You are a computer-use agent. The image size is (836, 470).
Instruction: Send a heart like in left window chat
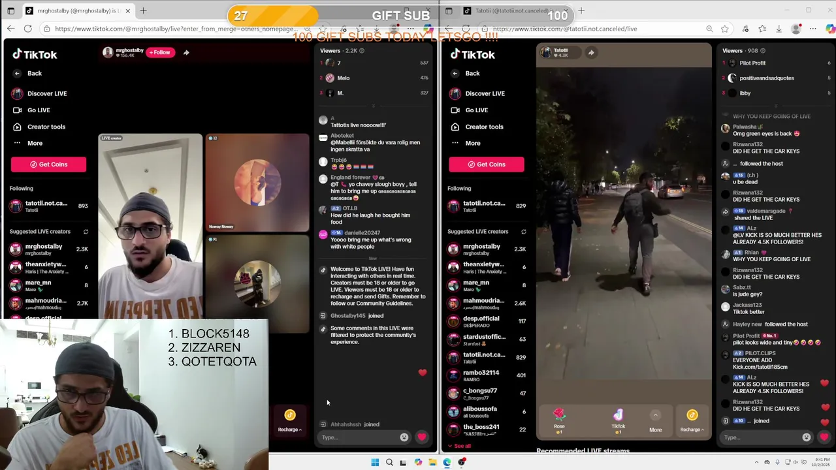tap(422, 437)
